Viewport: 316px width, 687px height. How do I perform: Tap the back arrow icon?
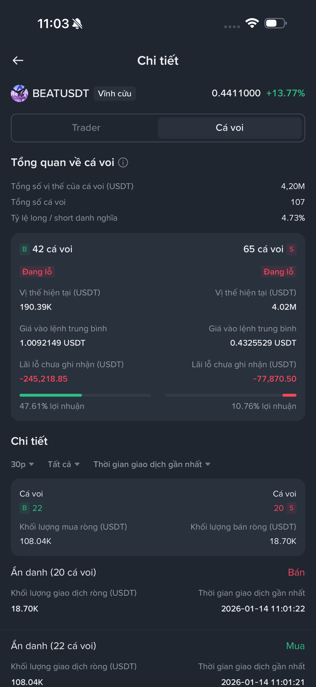[x=18, y=60]
